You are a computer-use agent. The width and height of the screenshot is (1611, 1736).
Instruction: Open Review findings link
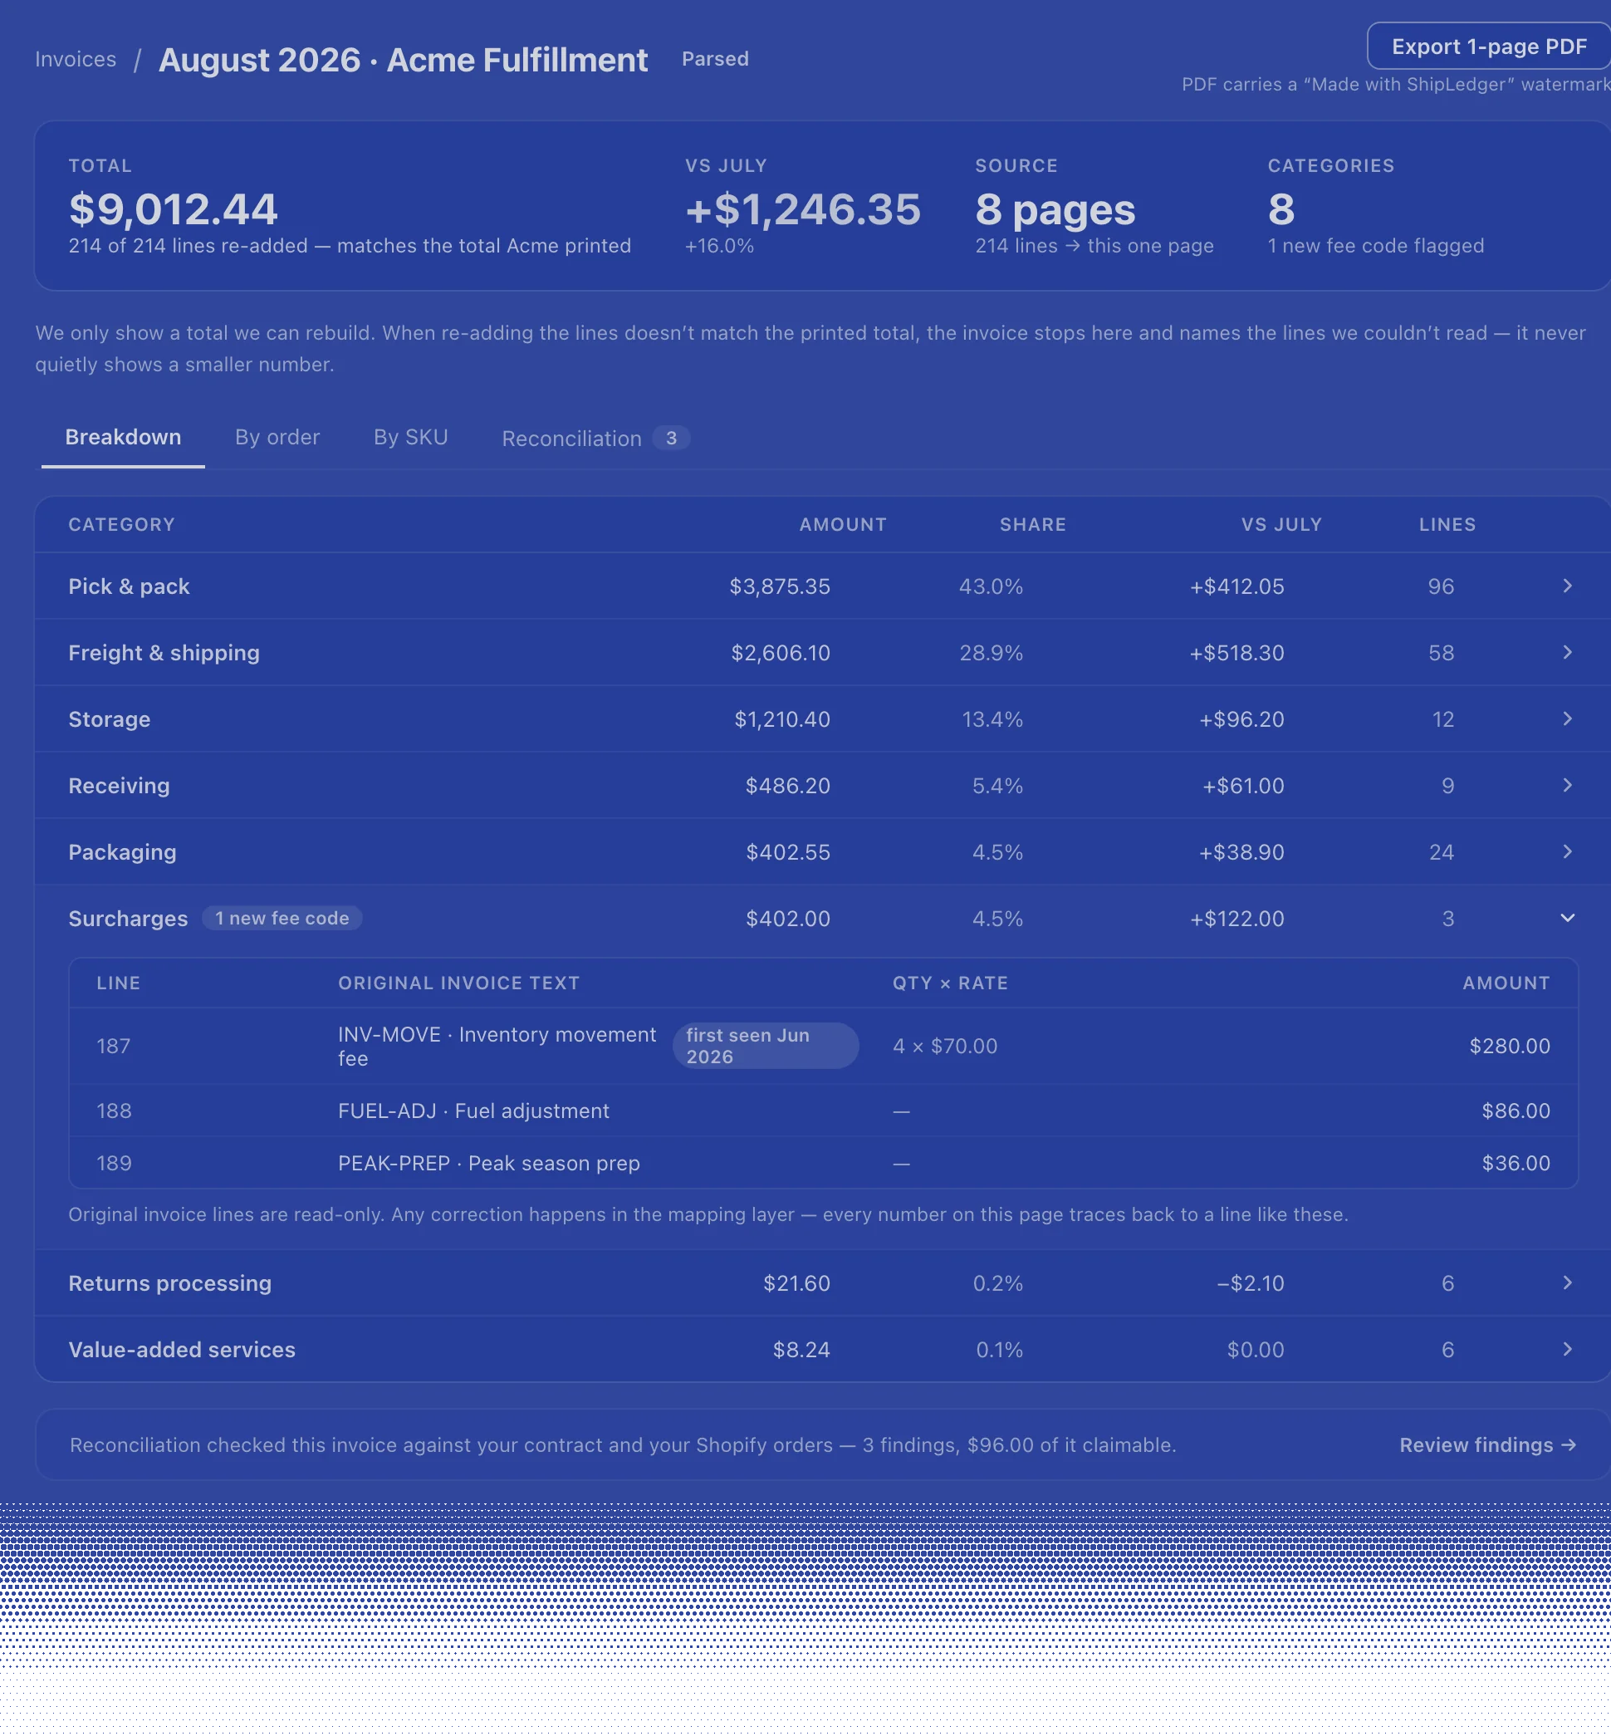(1487, 1444)
